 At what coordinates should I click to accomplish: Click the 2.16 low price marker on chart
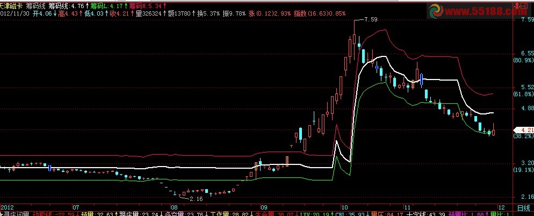click(x=196, y=199)
